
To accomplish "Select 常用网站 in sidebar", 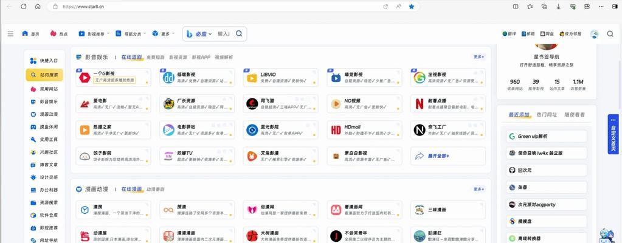I will click(x=44, y=89).
